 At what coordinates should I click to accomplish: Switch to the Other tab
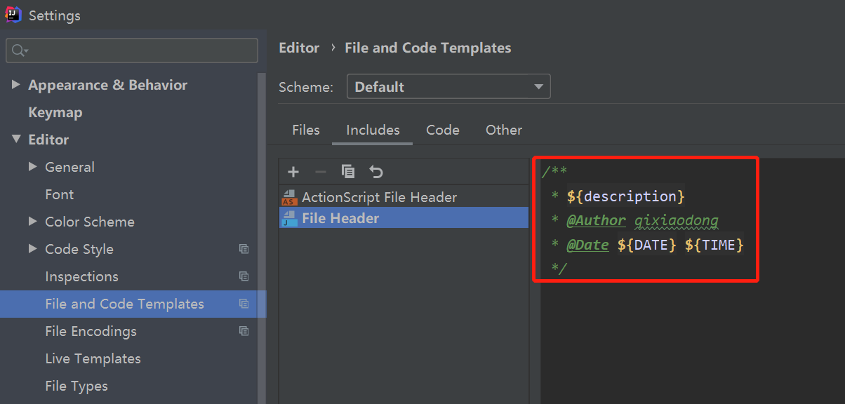pyautogui.click(x=504, y=130)
